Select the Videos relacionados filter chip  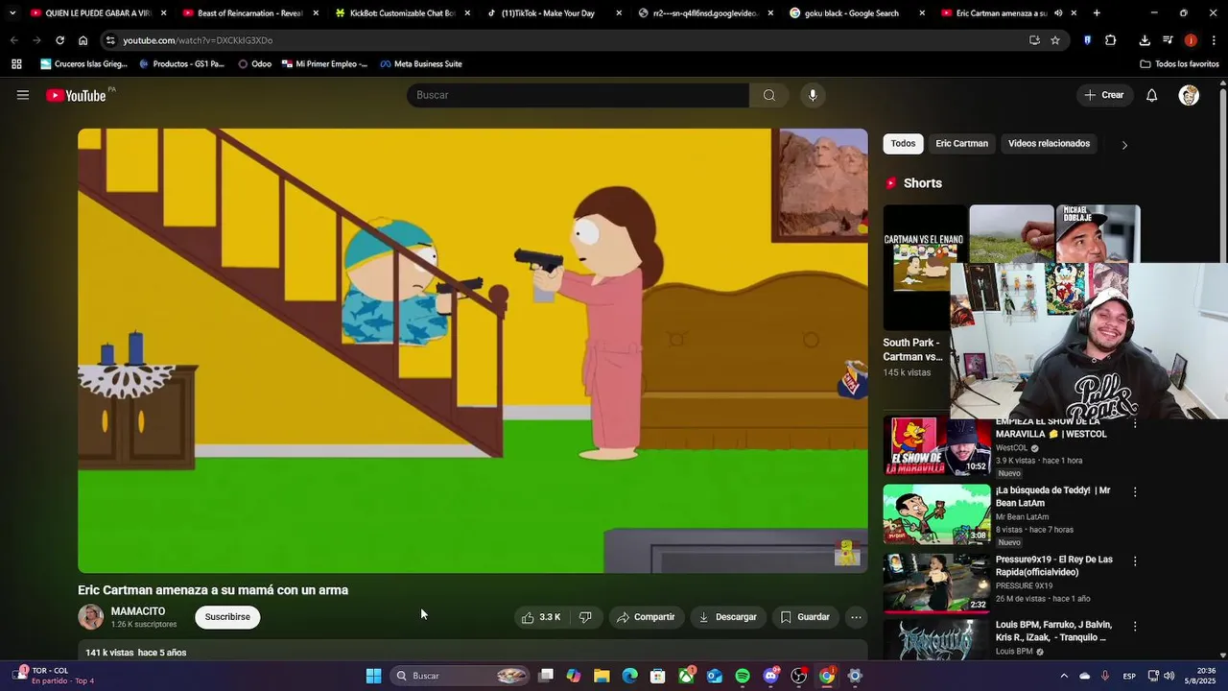(x=1049, y=144)
